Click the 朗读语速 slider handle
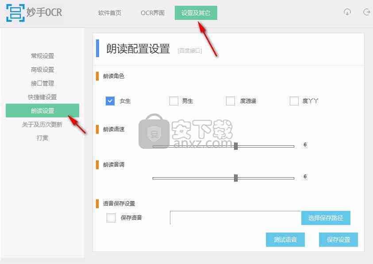Viewport: 373px width, 264px height. [x=236, y=146]
